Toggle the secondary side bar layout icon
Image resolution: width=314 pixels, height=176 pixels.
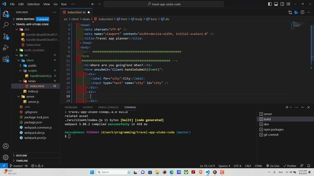[x=282, y=4]
